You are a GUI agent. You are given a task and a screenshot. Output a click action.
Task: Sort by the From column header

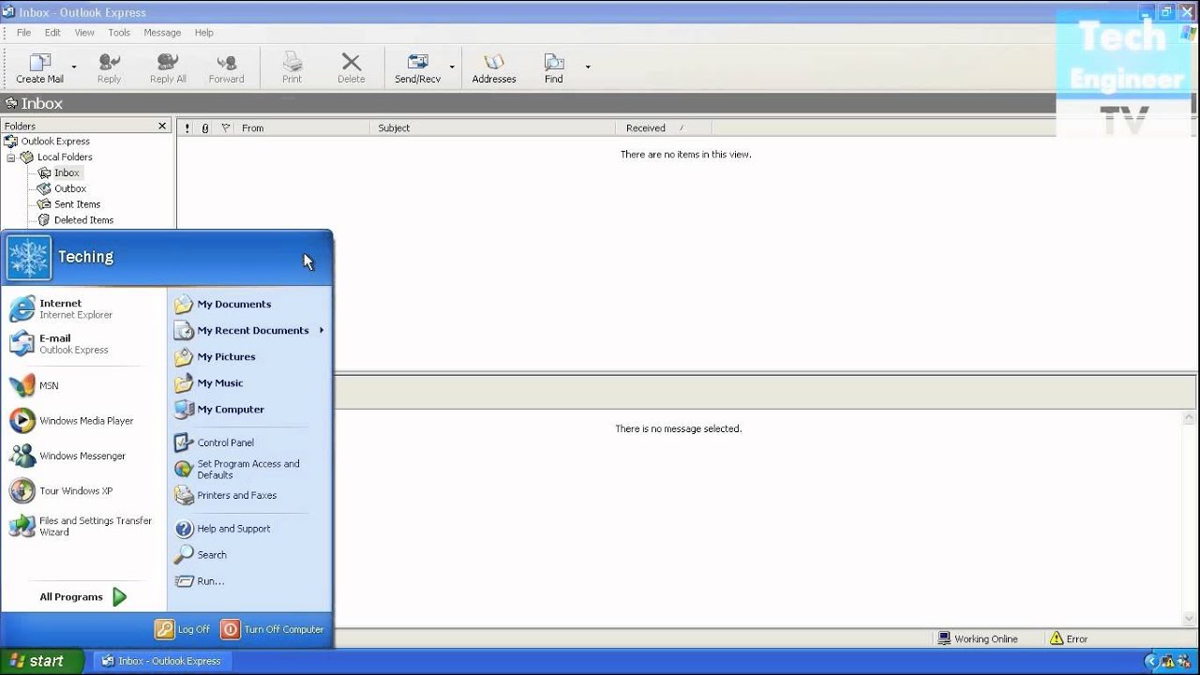click(x=302, y=128)
